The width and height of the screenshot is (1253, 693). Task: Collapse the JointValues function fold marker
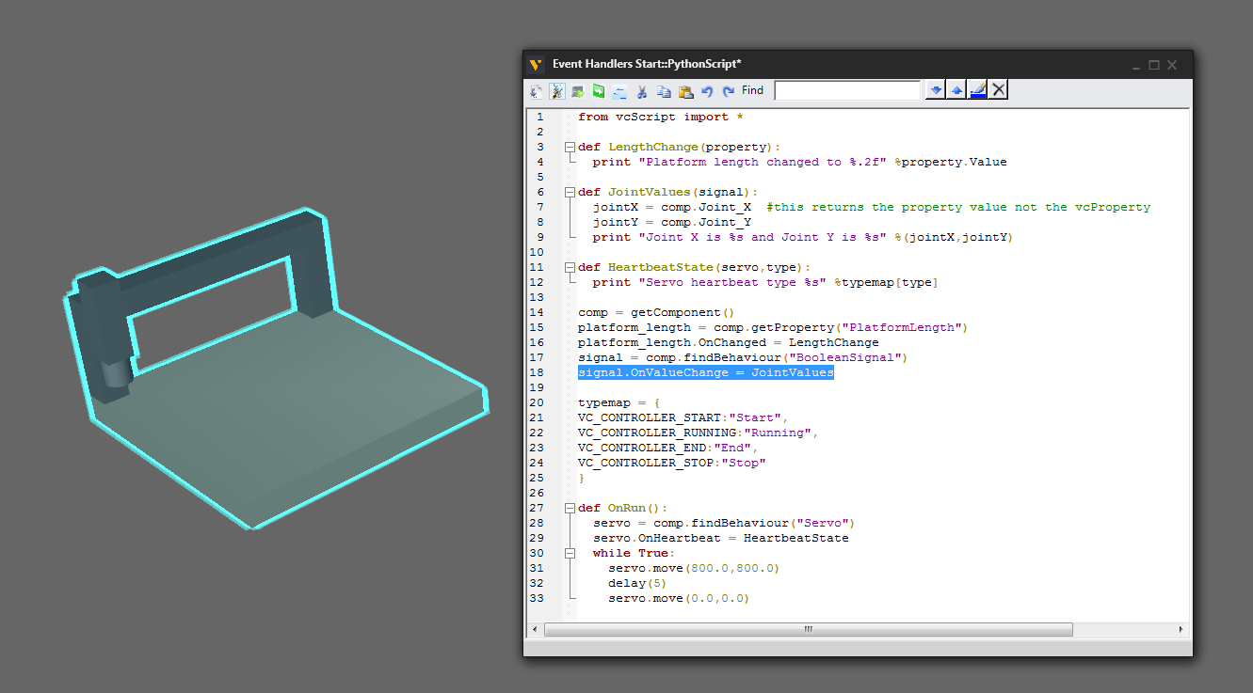(569, 192)
